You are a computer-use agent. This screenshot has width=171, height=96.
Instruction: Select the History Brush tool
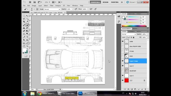click(x=27, y=28)
